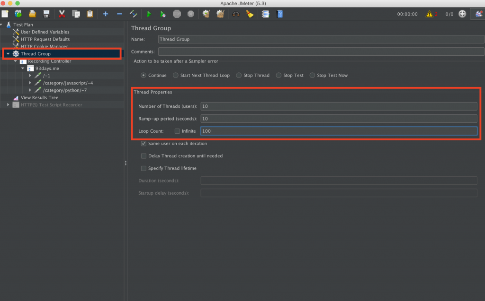The image size is (485, 301).
Task: Click the remote engine status globe icon
Action: pos(462,14)
